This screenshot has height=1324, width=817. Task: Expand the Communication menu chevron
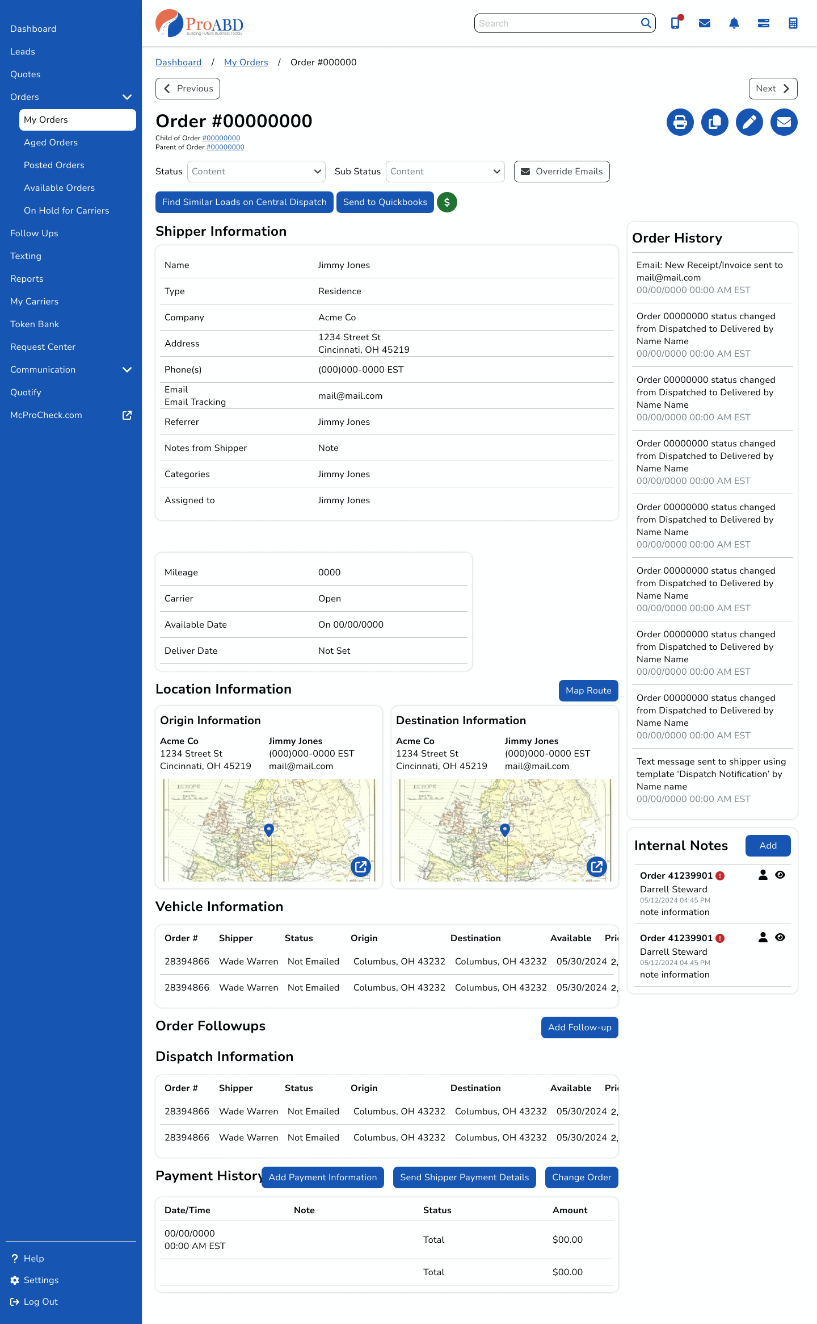pos(127,370)
